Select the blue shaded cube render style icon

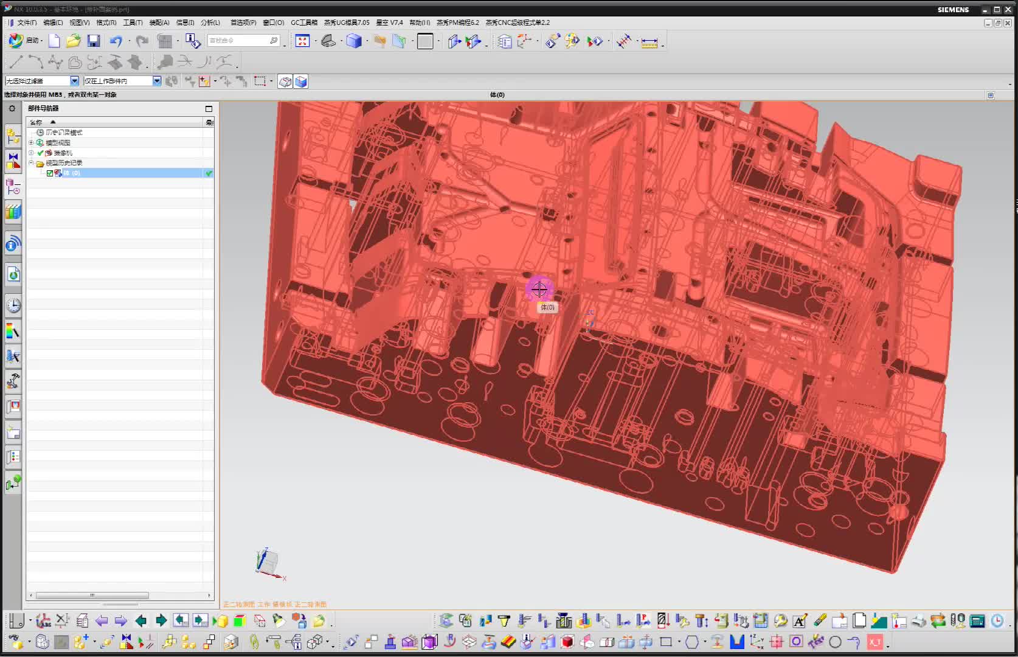354,41
